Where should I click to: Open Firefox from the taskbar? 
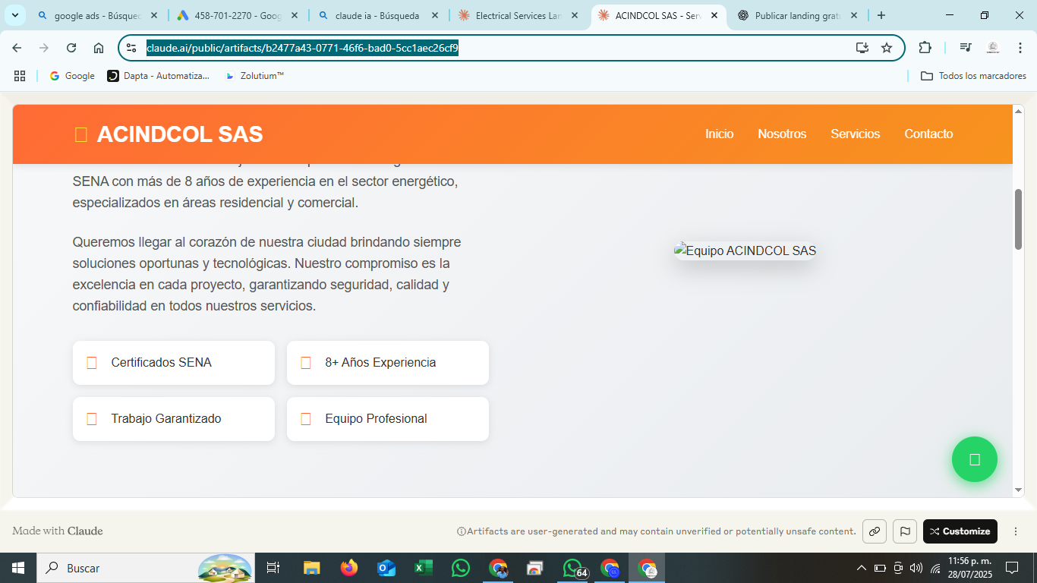coord(349,568)
